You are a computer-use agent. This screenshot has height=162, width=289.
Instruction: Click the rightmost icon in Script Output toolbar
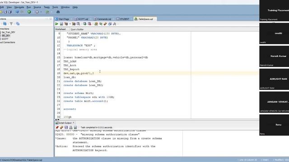pos(75,127)
